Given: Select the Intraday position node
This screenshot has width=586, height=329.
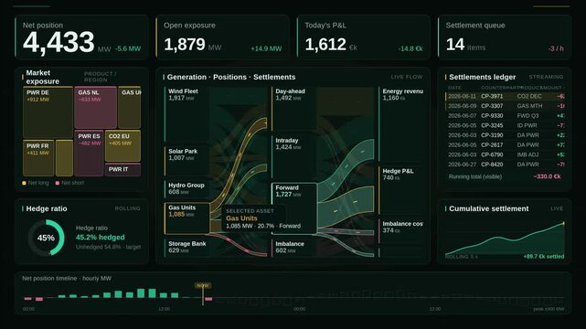Looking at the screenshot, I should coord(293,157).
